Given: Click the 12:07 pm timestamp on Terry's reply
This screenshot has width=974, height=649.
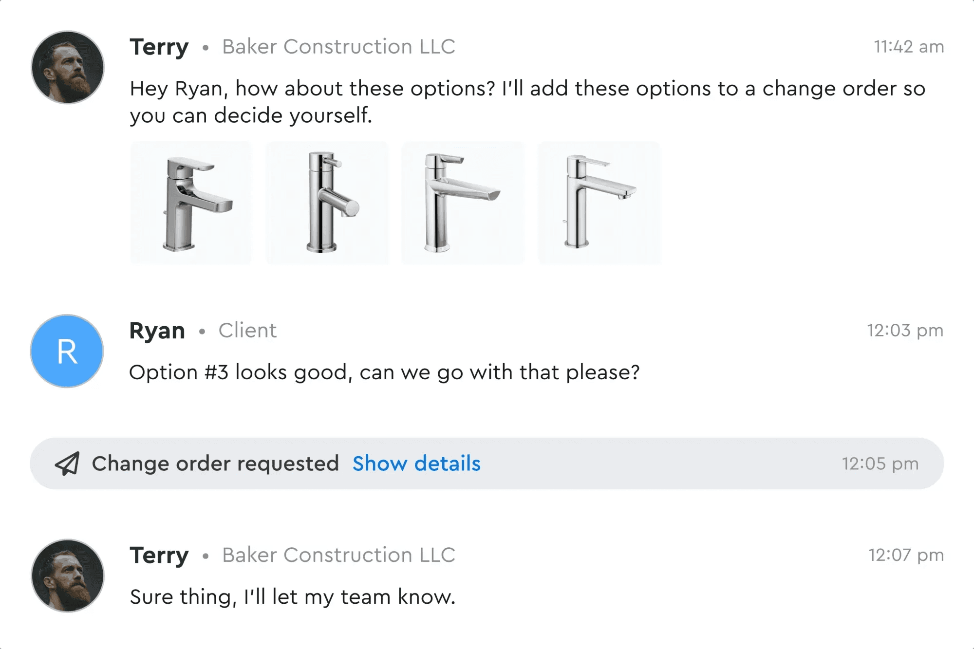Looking at the screenshot, I should (905, 554).
